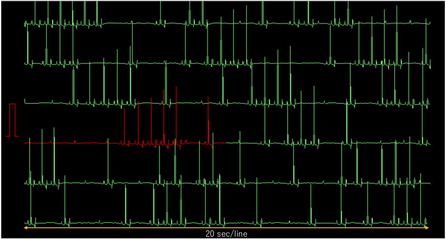Click the "20 sec/line" time scale label
This screenshot has height=239, width=446.
(227, 234)
